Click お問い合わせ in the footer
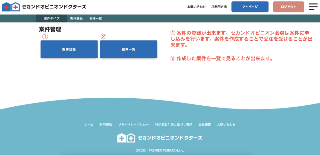320x155 pixels. (226, 125)
